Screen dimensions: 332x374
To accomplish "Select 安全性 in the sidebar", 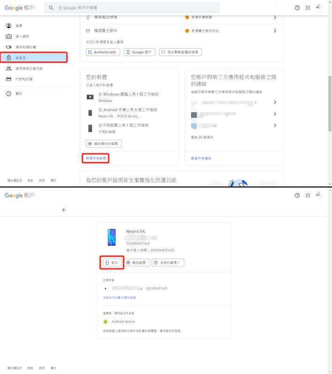I will point(34,58).
